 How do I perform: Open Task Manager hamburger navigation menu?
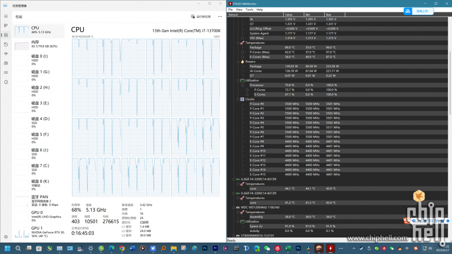point(6,17)
